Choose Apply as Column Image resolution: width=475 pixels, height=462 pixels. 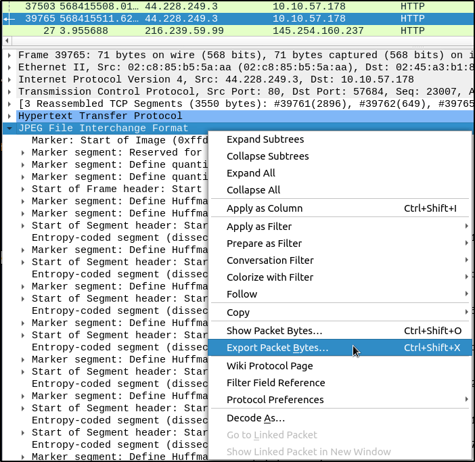tap(265, 208)
